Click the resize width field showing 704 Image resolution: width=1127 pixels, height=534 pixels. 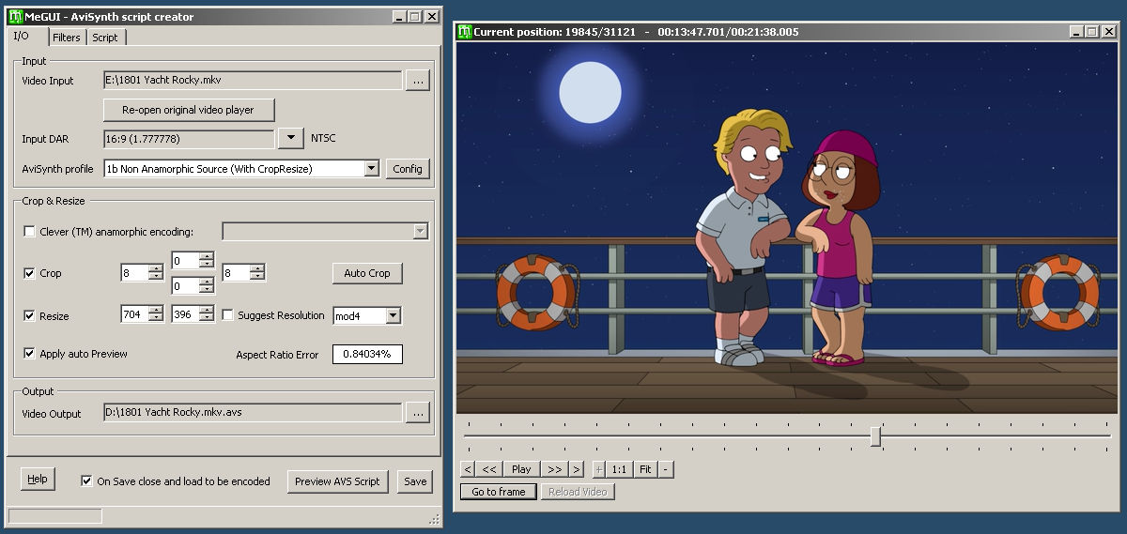pos(133,315)
